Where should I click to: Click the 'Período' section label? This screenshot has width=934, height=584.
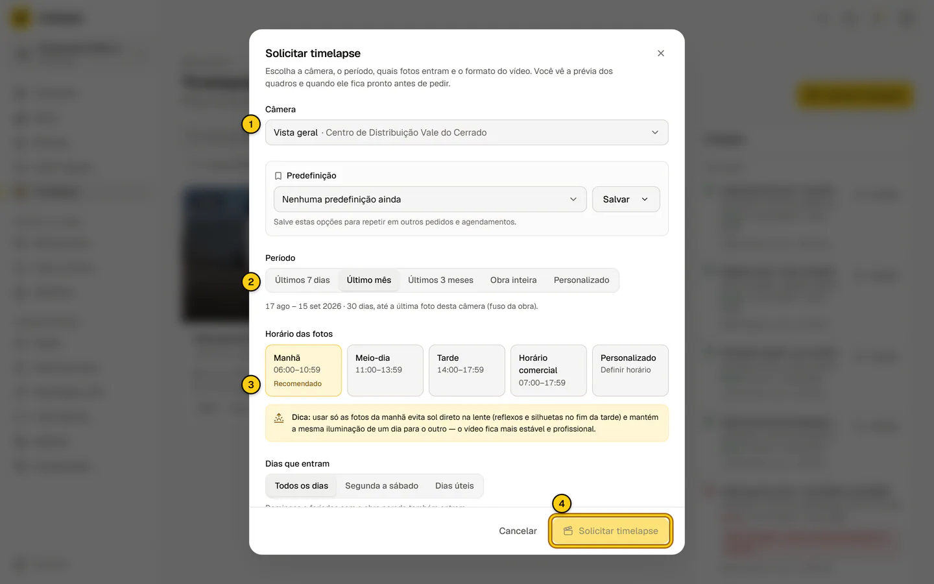pyautogui.click(x=280, y=258)
